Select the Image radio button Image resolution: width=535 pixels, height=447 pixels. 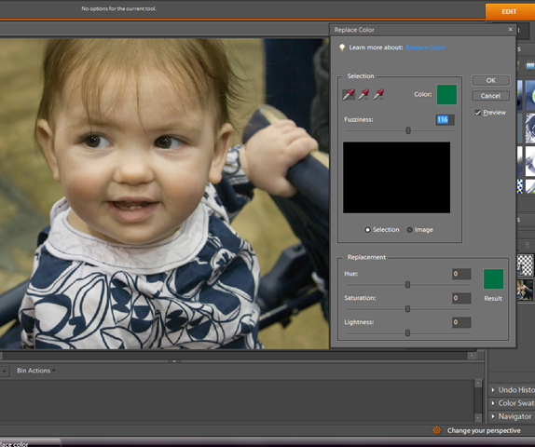point(409,230)
